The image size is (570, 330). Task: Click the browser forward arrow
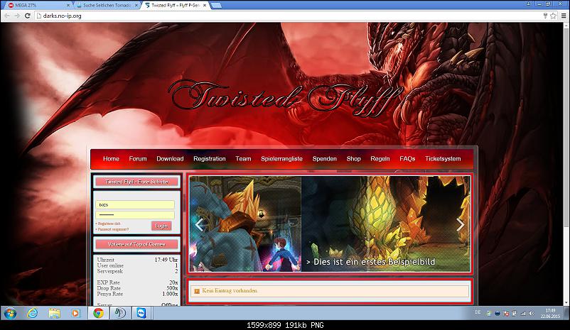[x=17, y=16]
